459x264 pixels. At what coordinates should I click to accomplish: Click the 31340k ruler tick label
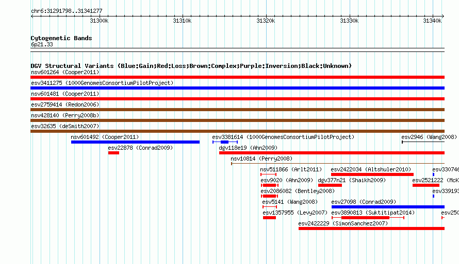[x=432, y=21]
